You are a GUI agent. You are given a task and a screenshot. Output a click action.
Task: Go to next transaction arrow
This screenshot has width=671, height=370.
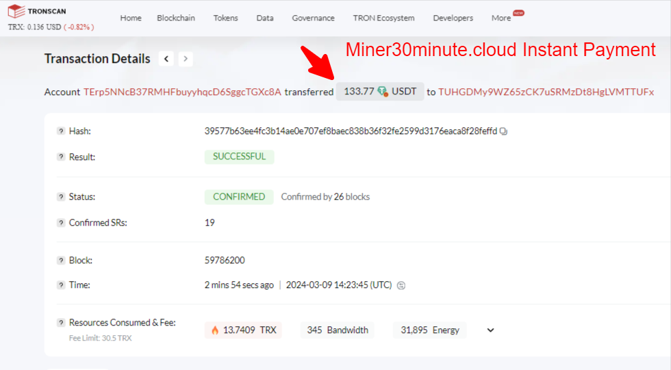(186, 59)
